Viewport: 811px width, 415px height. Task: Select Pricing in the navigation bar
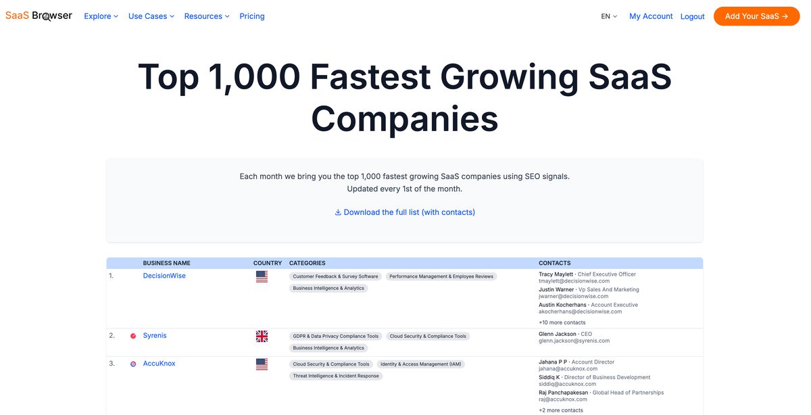251,16
